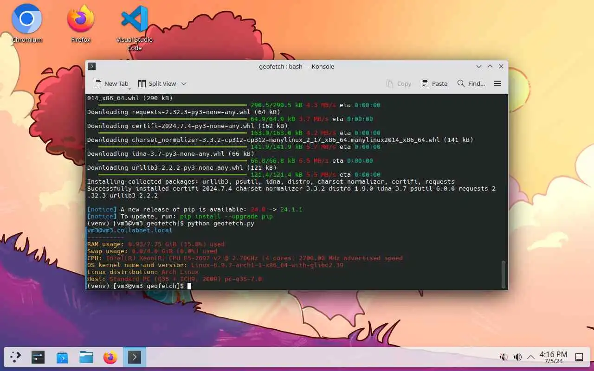Screen dimensions: 594x371
Task: Click the Paste toolbar button
Action: click(x=434, y=83)
